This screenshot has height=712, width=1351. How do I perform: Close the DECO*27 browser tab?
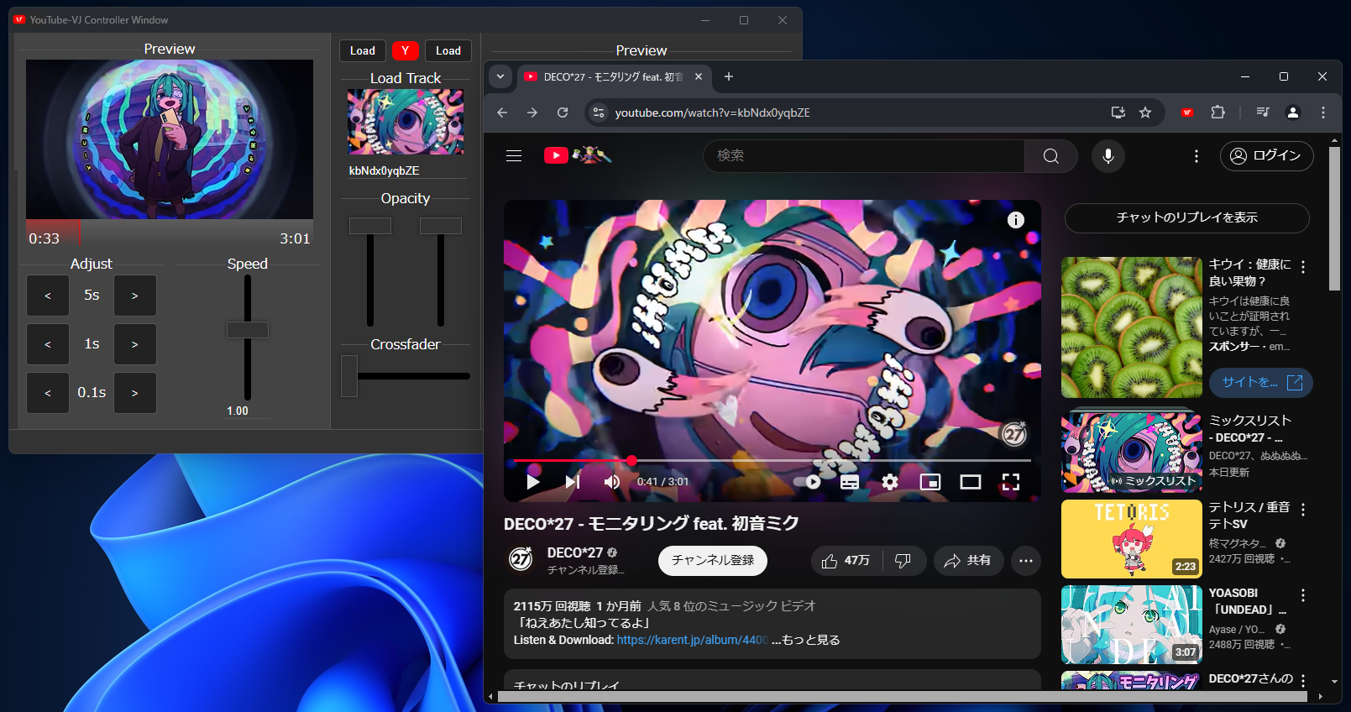coord(699,76)
